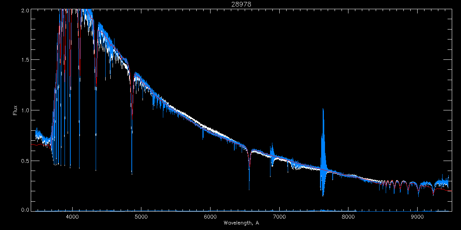Click the 0.0 y-axis tick label

[x=24, y=209]
